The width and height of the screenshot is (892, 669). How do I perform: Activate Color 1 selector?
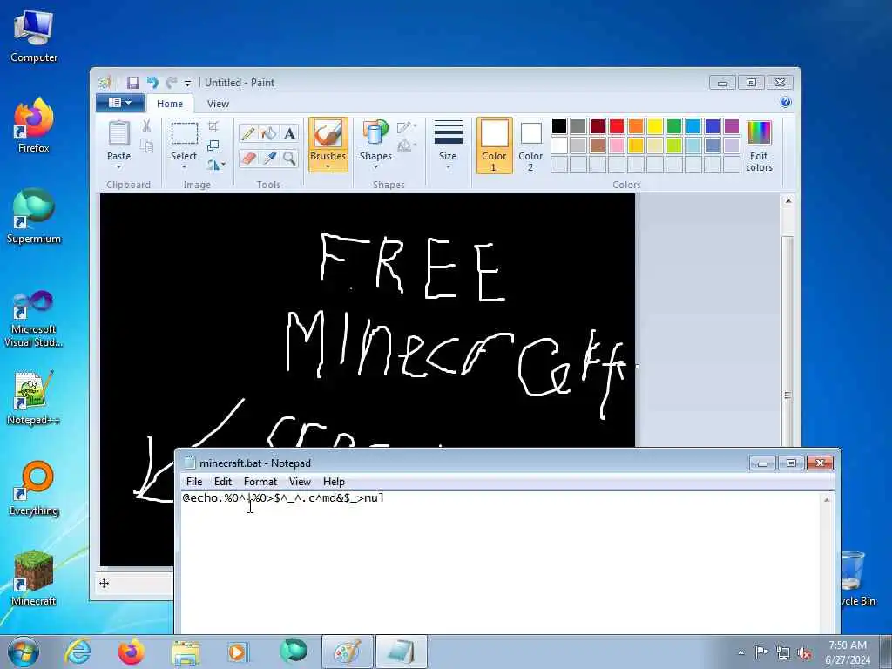[494, 145]
